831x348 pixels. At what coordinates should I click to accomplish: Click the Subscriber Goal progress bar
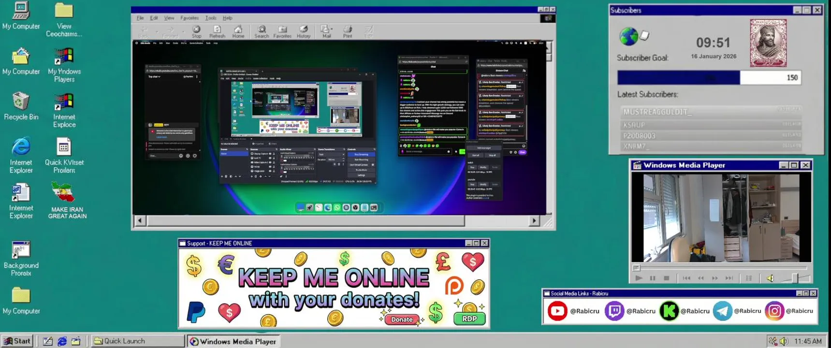click(x=709, y=77)
